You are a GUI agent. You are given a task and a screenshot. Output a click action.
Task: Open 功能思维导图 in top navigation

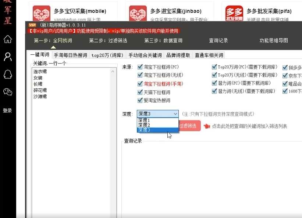tap(274, 41)
